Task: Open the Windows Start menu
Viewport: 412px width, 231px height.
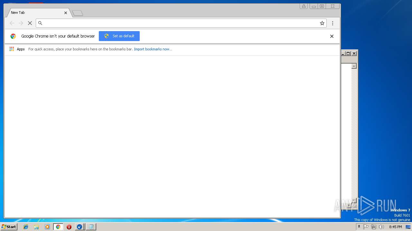Action: [x=9, y=227]
